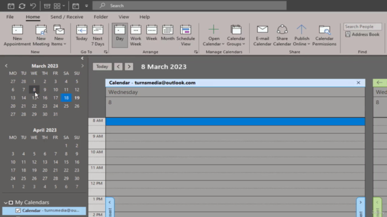The height and width of the screenshot is (217, 387).
Task: Click the 8 March 2023 date heading
Action: (x=164, y=67)
